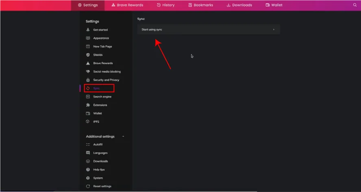361x192 pixels.
Task: Click the Bookmarks icon in top bar
Action: tap(190, 5)
